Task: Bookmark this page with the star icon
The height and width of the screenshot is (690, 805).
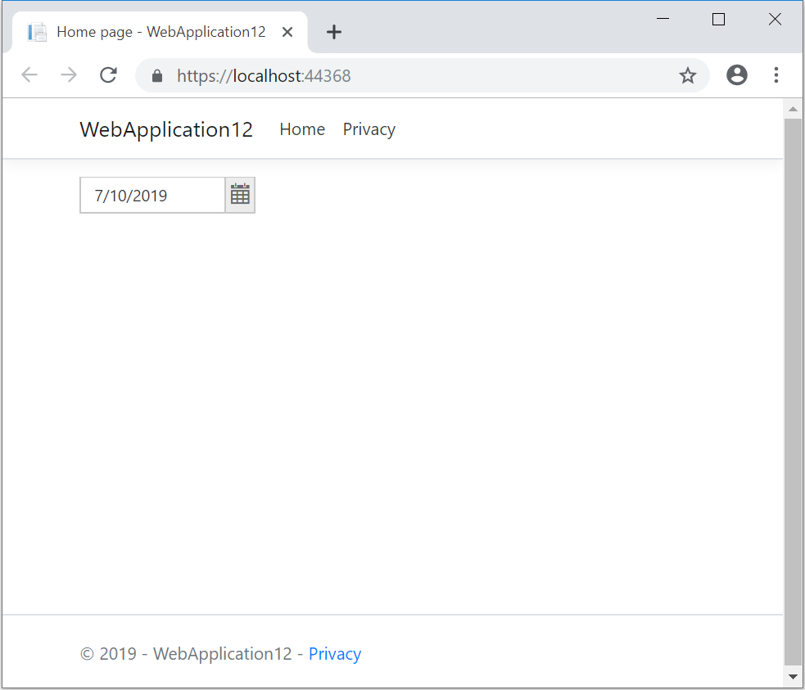Action: (x=687, y=75)
